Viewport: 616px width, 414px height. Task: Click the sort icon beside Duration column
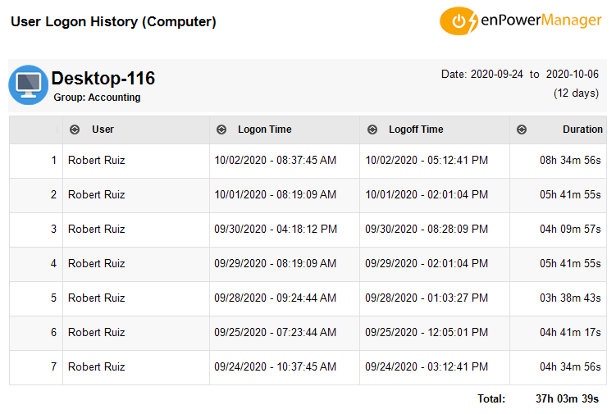[522, 130]
